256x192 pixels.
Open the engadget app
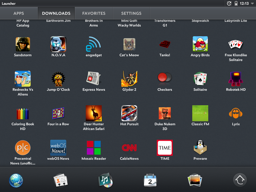(x=93, y=44)
